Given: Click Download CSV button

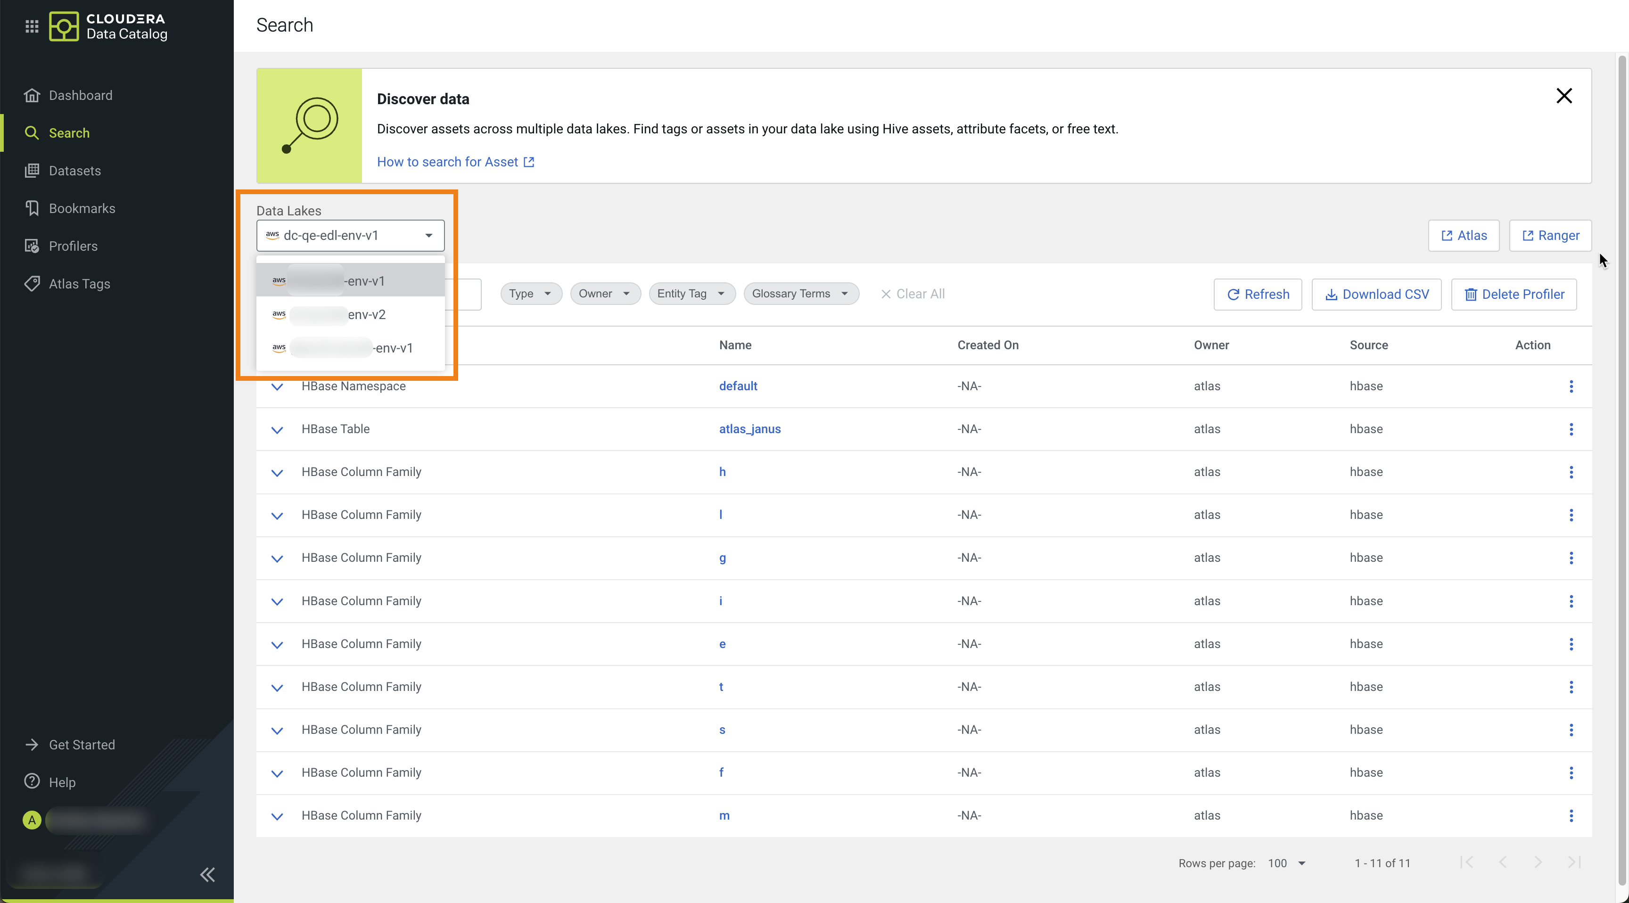Looking at the screenshot, I should 1376,294.
